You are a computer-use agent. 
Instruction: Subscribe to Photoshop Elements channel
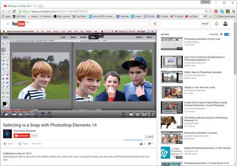(22, 136)
